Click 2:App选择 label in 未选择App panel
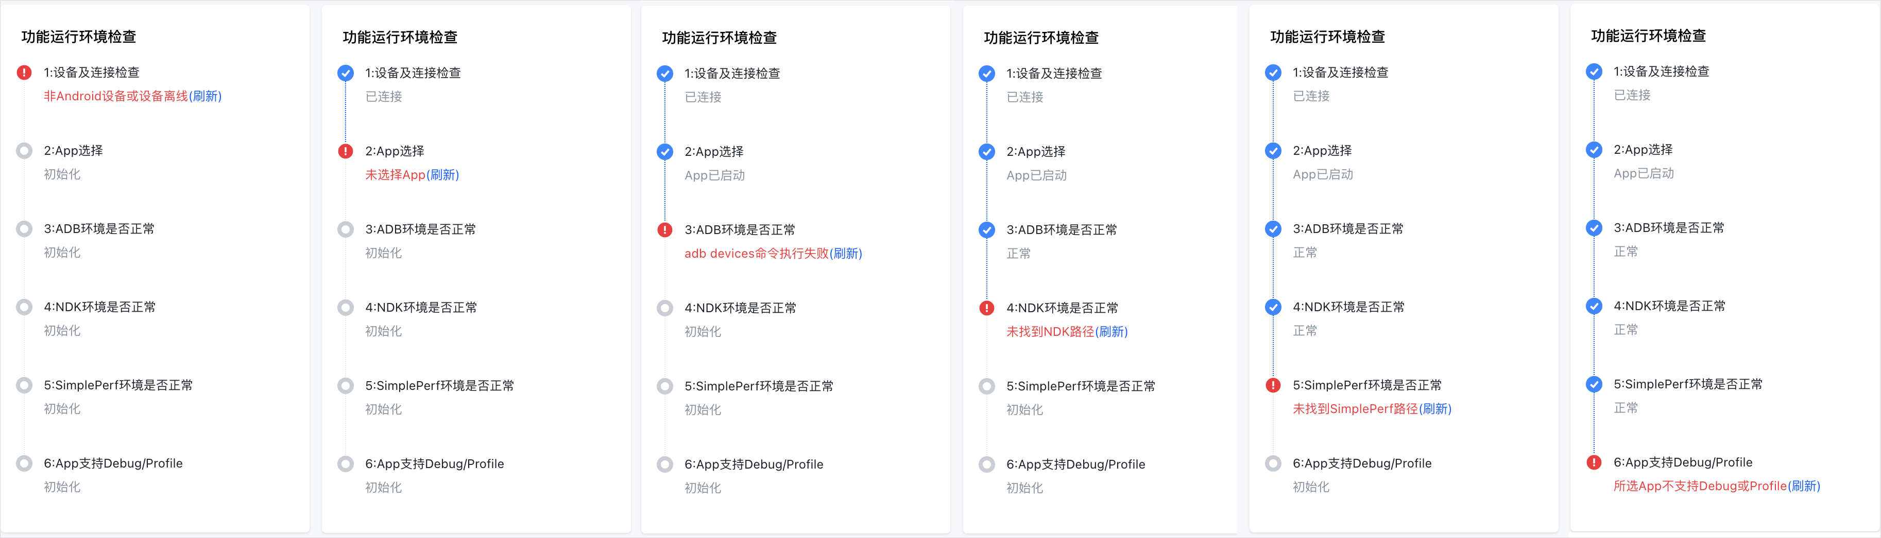1881x538 pixels. click(x=395, y=151)
